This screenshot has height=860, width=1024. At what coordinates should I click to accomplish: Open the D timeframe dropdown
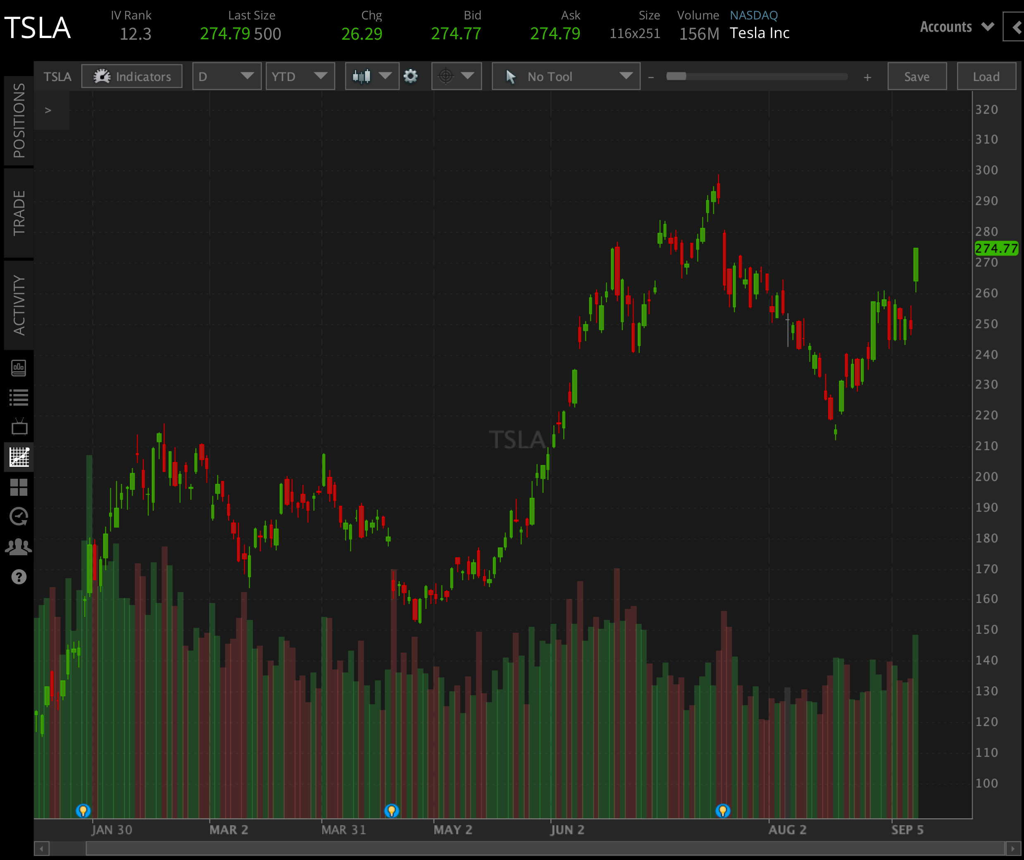click(227, 76)
